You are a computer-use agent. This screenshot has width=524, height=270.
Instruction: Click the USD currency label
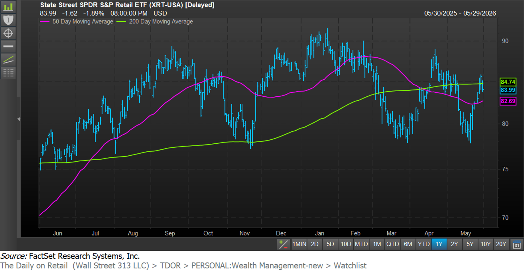coord(160,13)
